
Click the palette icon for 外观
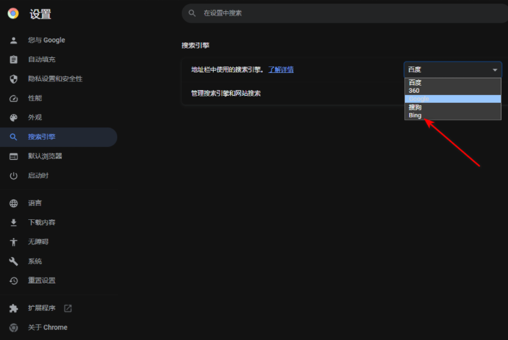coord(14,118)
